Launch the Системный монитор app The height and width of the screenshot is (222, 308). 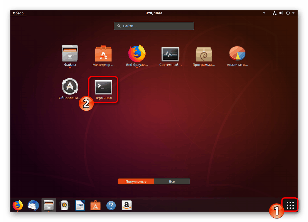(170, 53)
